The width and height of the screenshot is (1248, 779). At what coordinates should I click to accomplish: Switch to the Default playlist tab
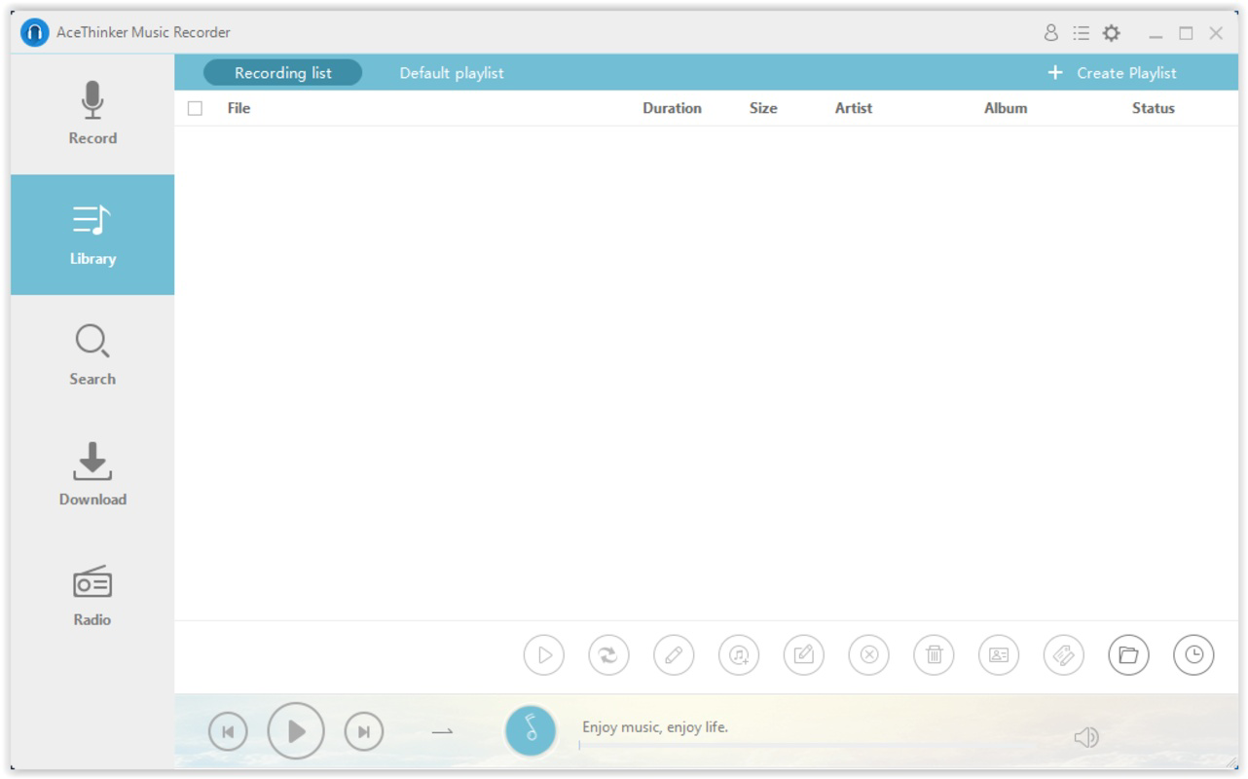pos(452,73)
